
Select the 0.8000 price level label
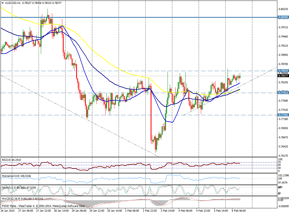pos(283,17)
